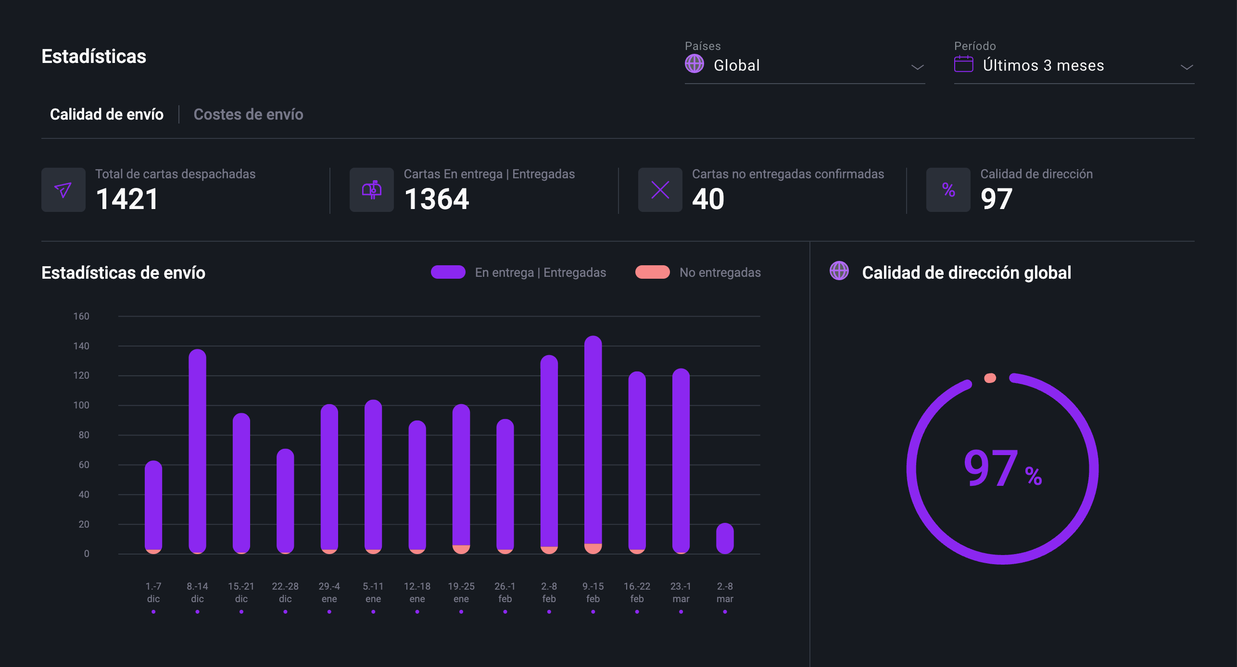Click the mailbox delivered letters icon
The image size is (1237, 667).
371,190
